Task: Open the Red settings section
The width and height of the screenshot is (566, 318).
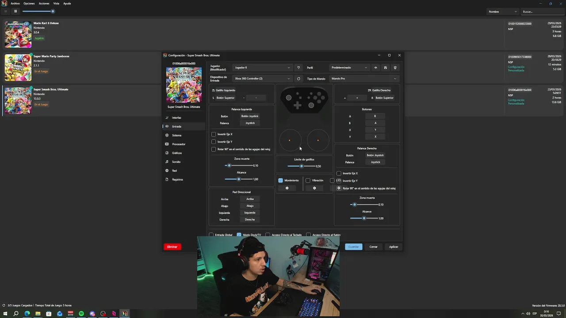Action: click(x=184, y=170)
